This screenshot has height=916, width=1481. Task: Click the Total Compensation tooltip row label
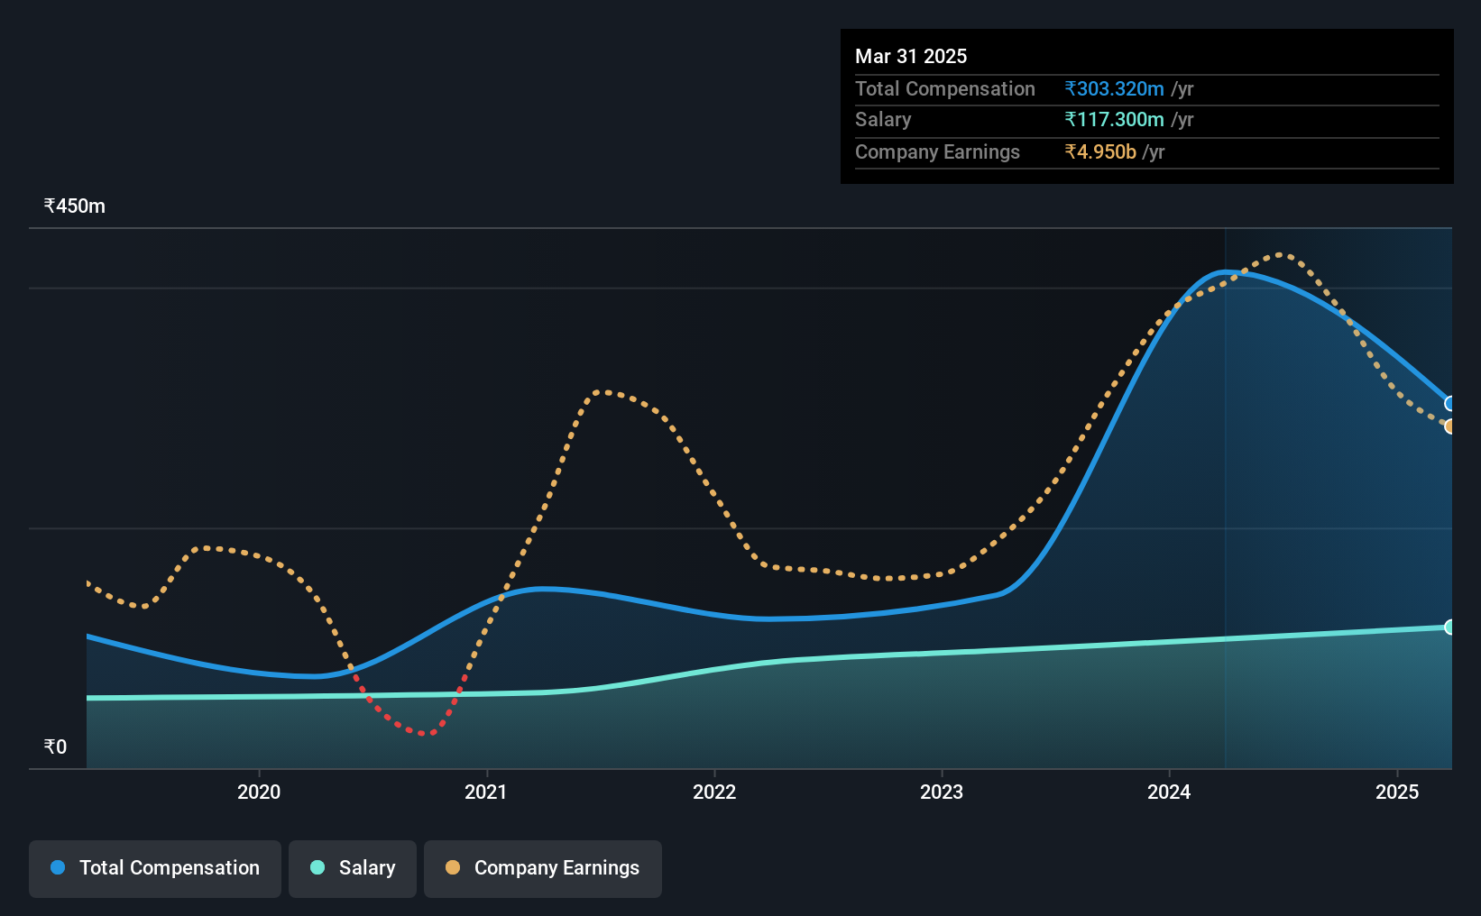coord(945,88)
